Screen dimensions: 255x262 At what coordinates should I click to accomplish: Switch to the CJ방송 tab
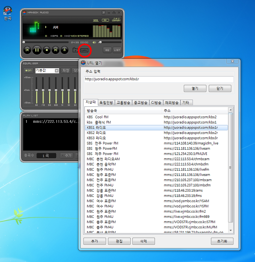click(156, 103)
